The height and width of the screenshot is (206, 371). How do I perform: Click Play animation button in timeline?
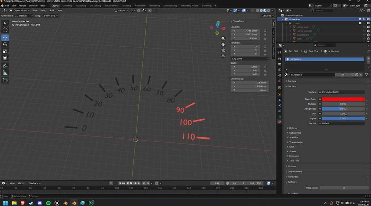pyautogui.click(x=131, y=183)
